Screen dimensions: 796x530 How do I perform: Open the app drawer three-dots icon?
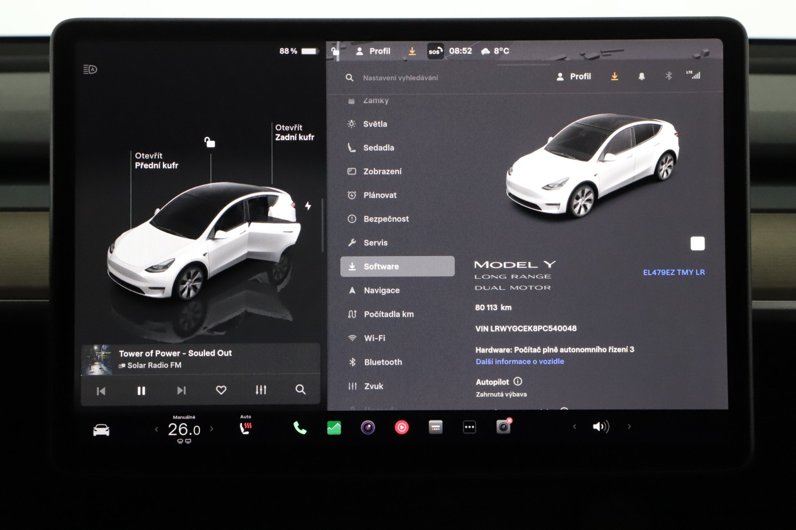[x=469, y=427]
